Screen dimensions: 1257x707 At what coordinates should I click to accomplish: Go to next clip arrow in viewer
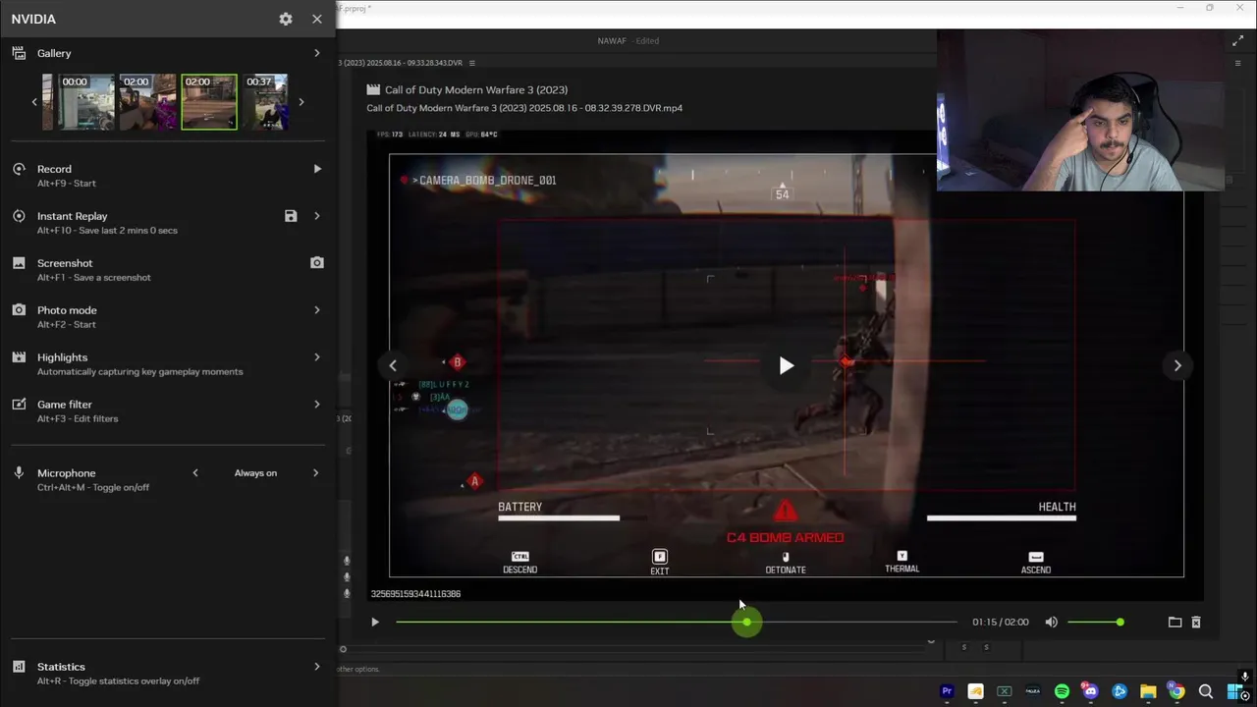pos(1177,365)
